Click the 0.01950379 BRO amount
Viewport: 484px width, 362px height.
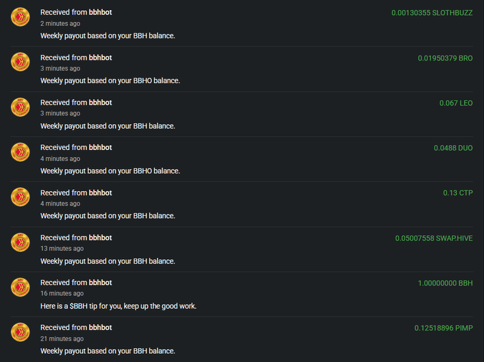[x=445, y=58]
